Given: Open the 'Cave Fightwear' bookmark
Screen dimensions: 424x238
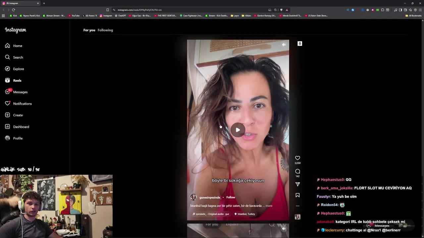Looking at the screenshot, I should pyautogui.click(x=191, y=16).
